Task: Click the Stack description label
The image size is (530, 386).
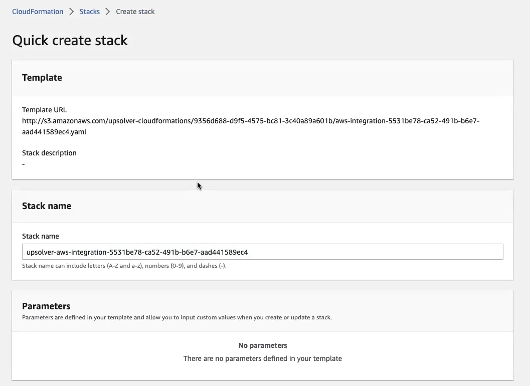Action: [x=49, y=153]
